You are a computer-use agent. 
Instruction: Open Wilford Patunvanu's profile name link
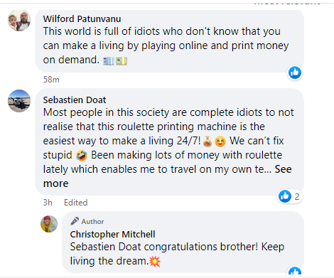[x=82, y=18]
